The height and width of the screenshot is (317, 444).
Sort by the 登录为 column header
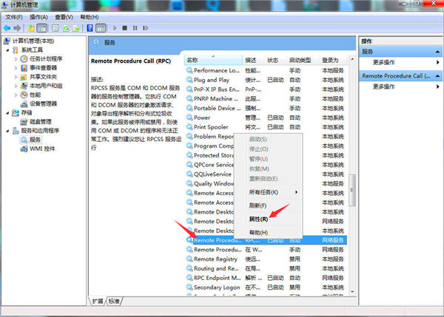334,61
